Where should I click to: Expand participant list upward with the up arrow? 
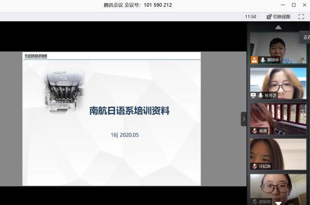point(278,27)
